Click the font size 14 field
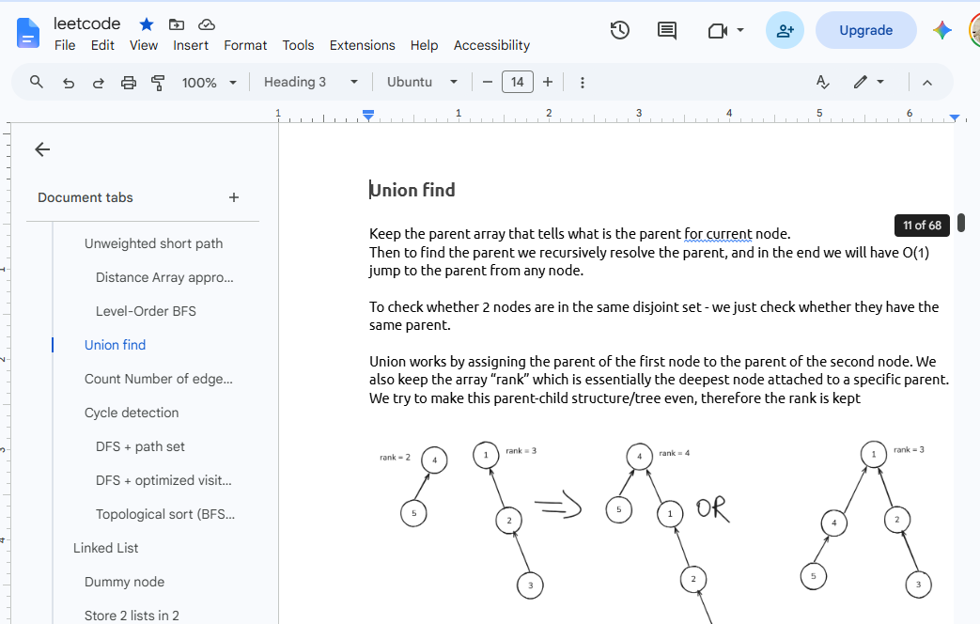The width and height of the screenshot is (980, 624). (518, 82)
